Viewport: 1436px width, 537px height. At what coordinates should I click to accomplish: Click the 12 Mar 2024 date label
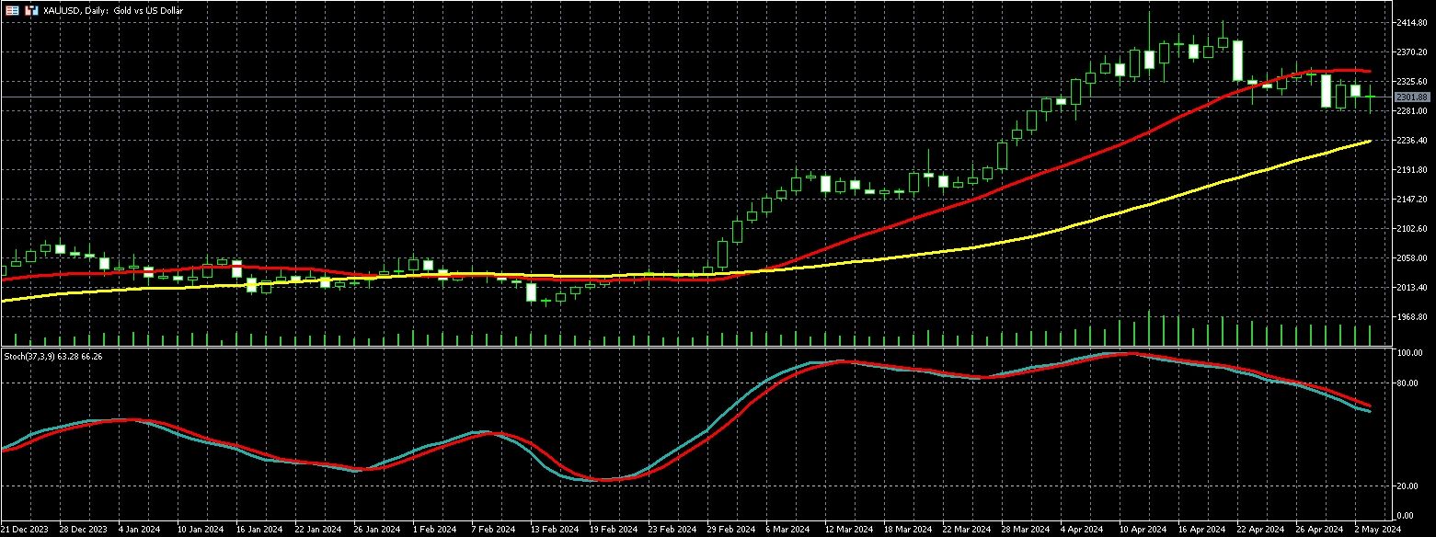[x=845, y=531]
